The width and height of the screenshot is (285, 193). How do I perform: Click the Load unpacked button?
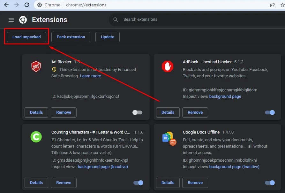coord(26,37)
